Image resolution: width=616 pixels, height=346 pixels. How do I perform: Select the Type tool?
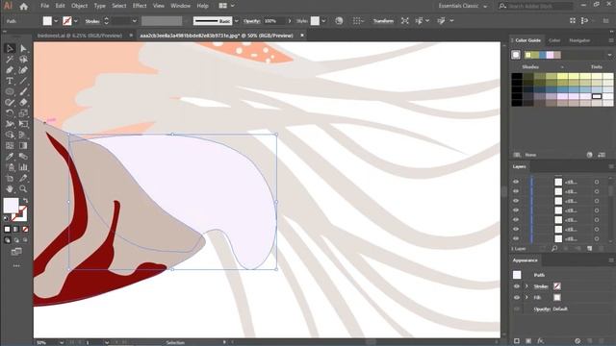point(10,81)
